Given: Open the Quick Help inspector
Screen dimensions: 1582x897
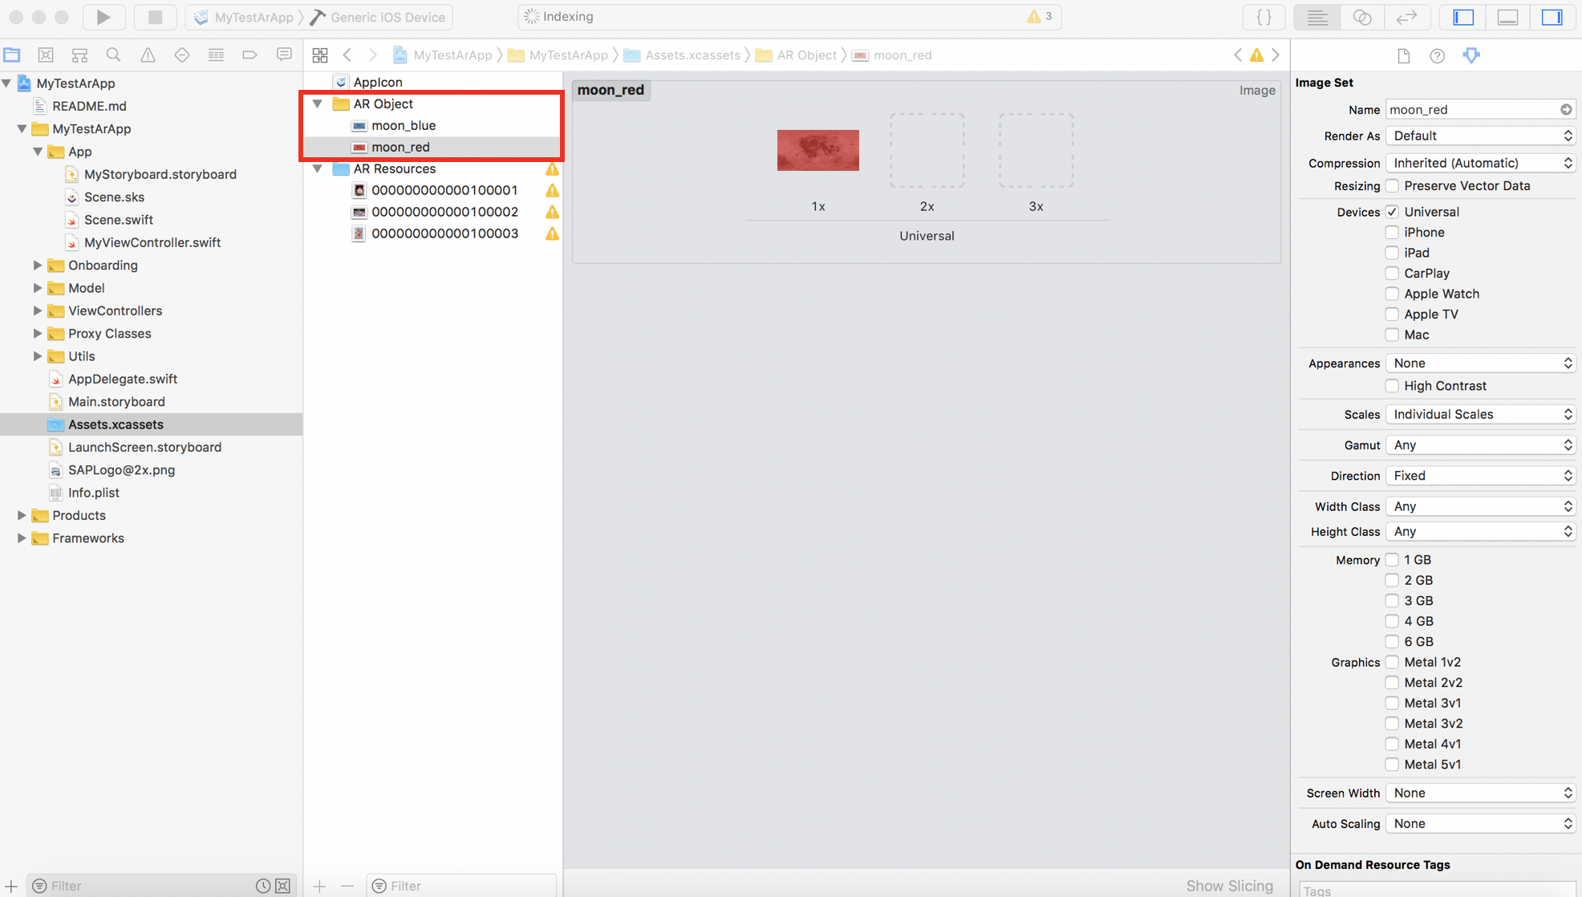Looking at the screenshot, I should [x=1437, y=55].
